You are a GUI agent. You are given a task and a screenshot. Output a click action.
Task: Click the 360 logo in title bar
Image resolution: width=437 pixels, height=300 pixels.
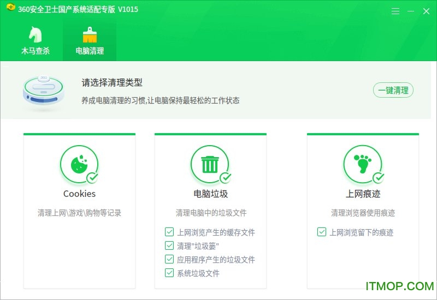pyautogui.click(x=10, y=8)
